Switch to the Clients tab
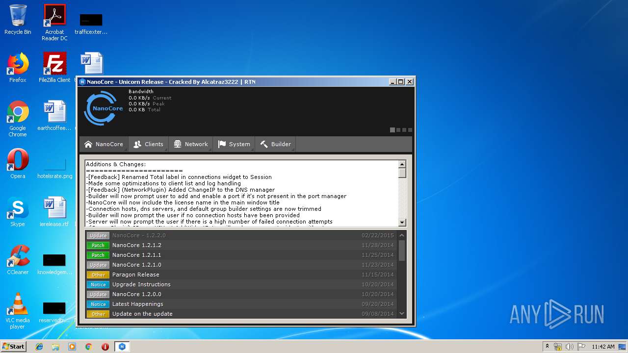 [148, 144]
